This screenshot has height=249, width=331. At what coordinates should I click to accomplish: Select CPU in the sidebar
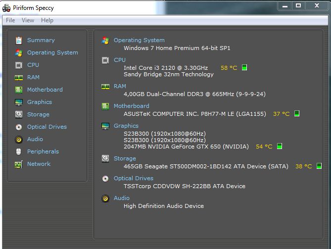(x=33, y=65)
